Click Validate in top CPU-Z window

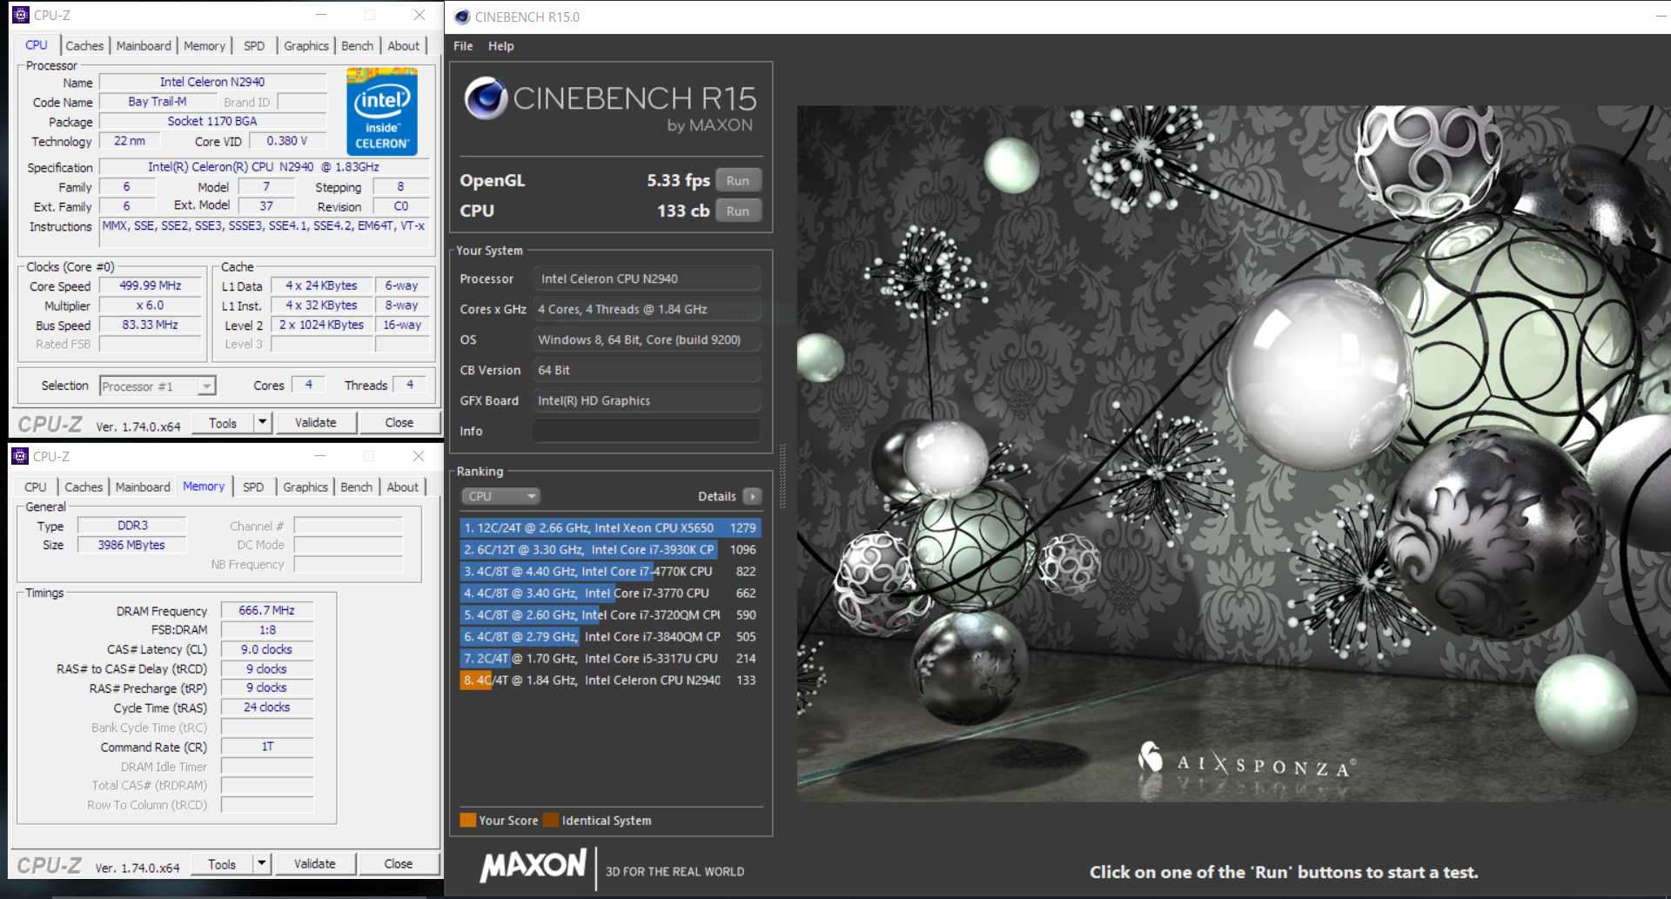315,422
